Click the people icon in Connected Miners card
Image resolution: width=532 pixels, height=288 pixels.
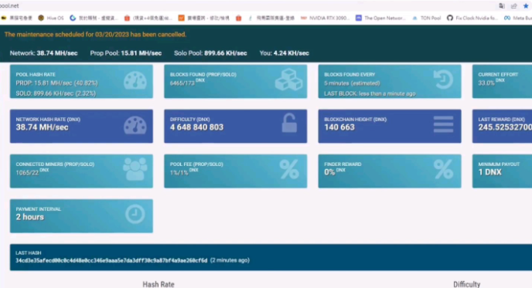click(135, 169)
